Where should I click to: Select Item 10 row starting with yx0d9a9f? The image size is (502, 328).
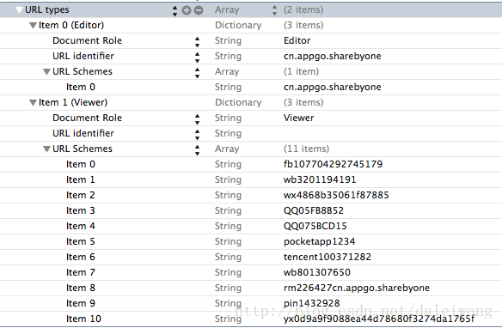tap(251, 319)
